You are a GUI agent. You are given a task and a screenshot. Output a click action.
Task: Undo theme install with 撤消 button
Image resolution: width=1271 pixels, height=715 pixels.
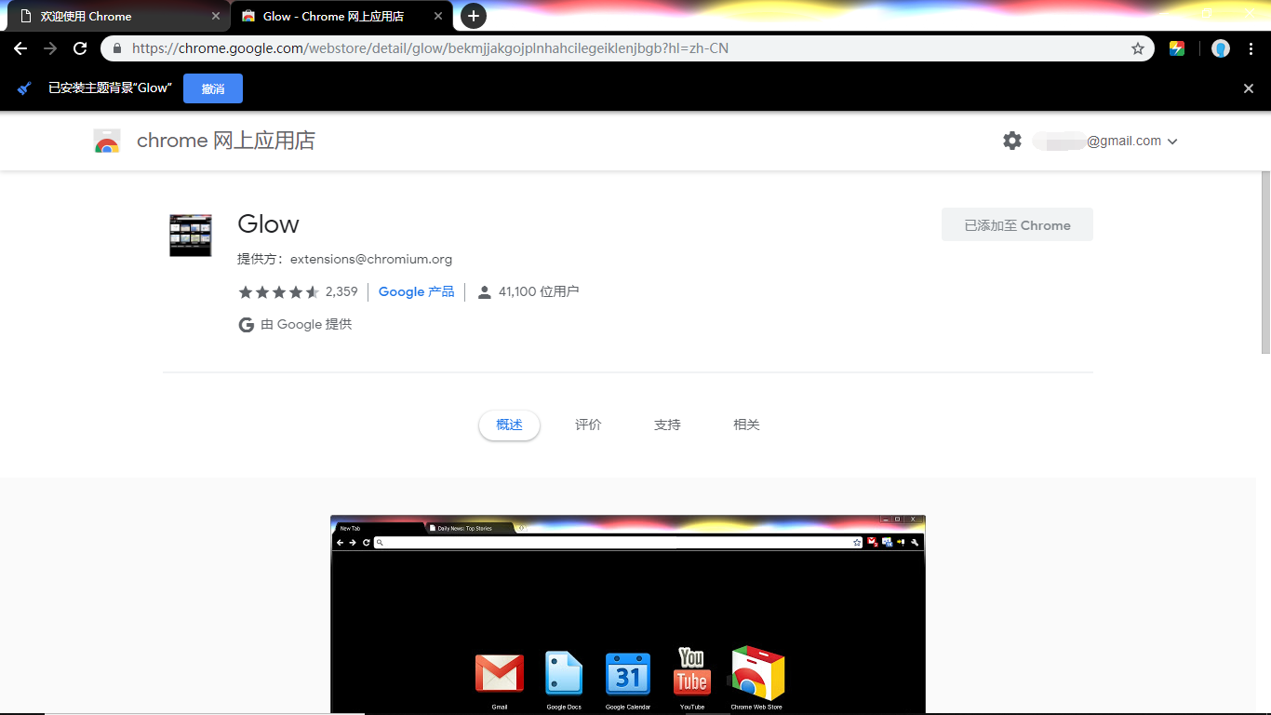(x=213, y=88)
